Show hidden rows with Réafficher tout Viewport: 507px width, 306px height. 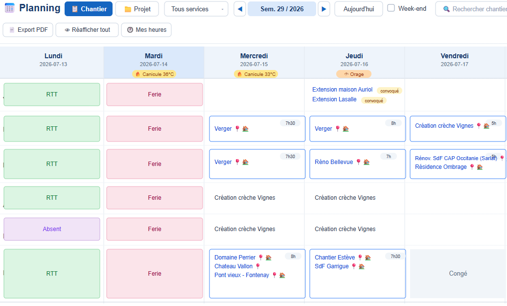[87, 30]
